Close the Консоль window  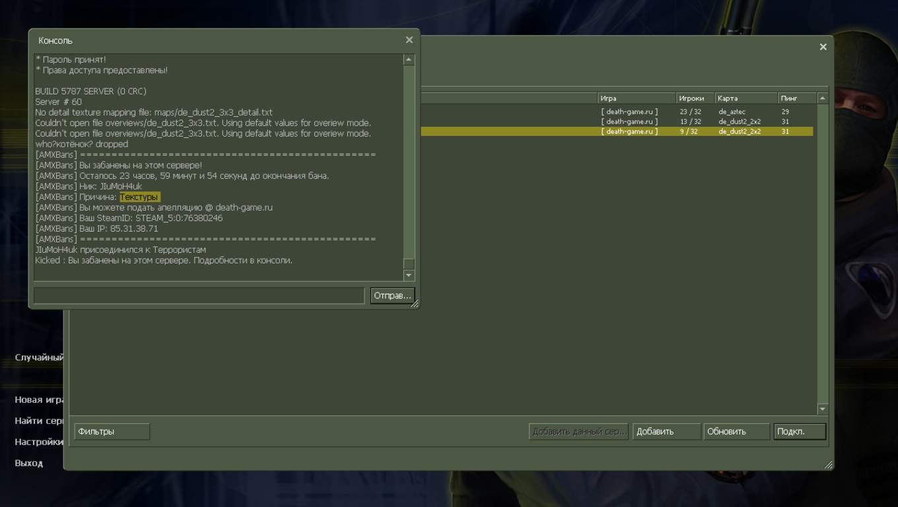click(409, 40)
